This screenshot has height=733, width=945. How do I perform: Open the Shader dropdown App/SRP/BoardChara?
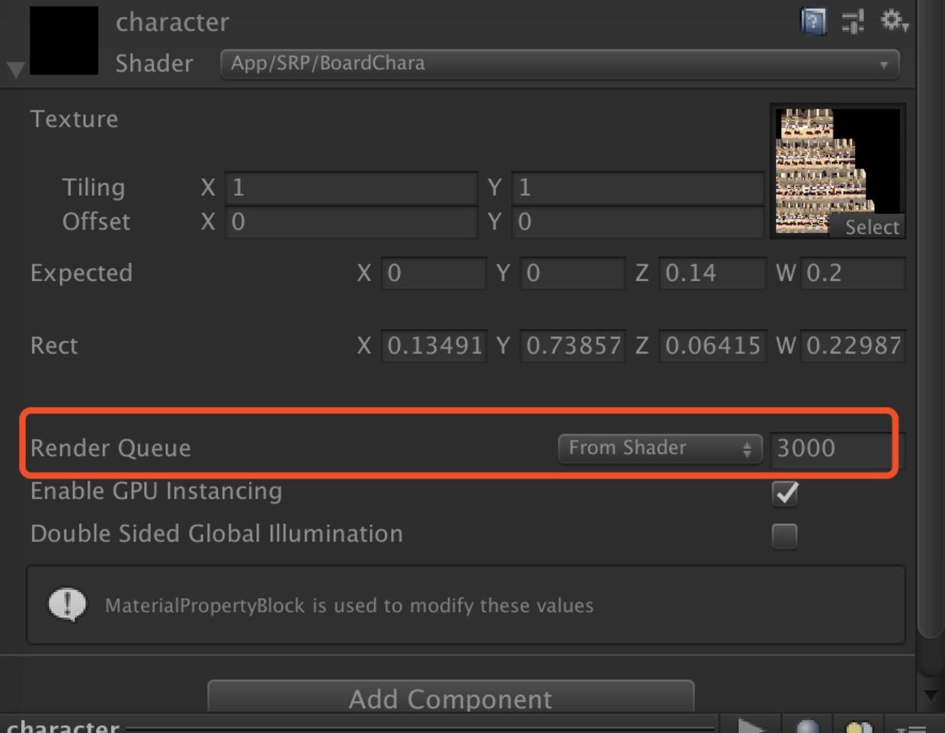pos(559,63)
